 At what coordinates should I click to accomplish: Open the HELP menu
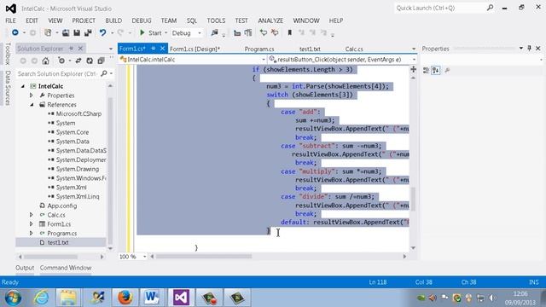click(336, 20)
